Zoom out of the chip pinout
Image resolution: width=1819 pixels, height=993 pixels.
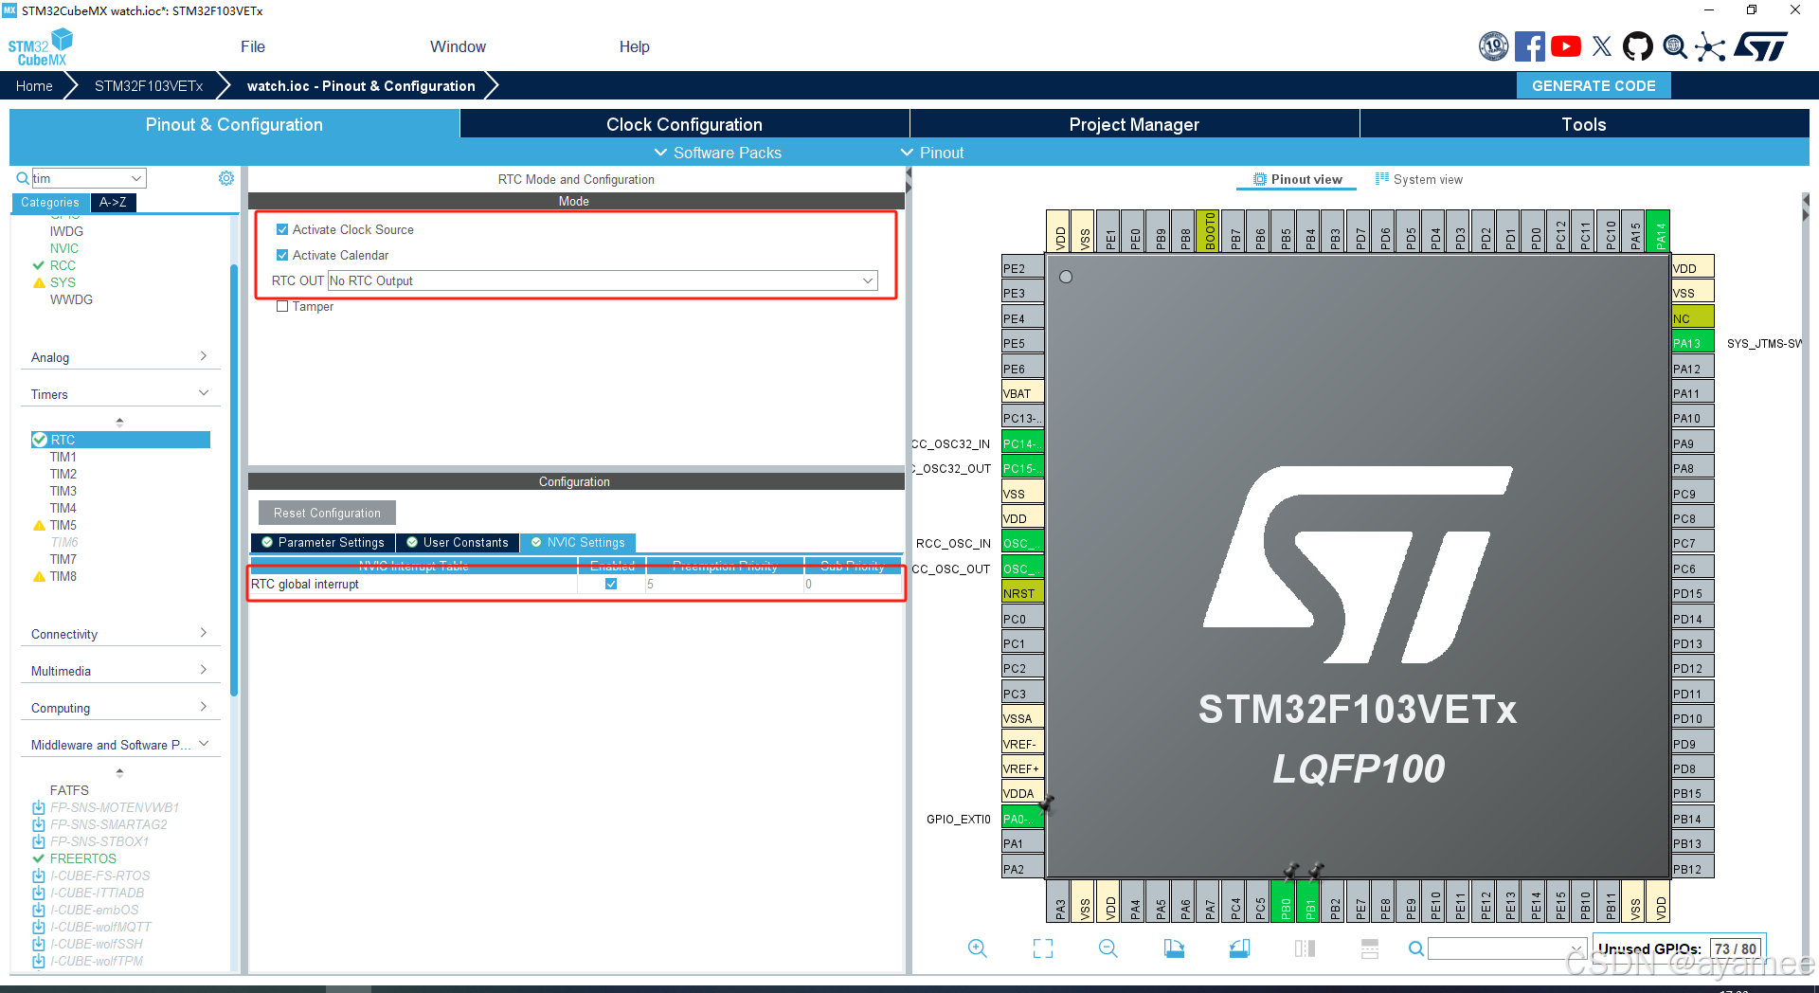1108,948
